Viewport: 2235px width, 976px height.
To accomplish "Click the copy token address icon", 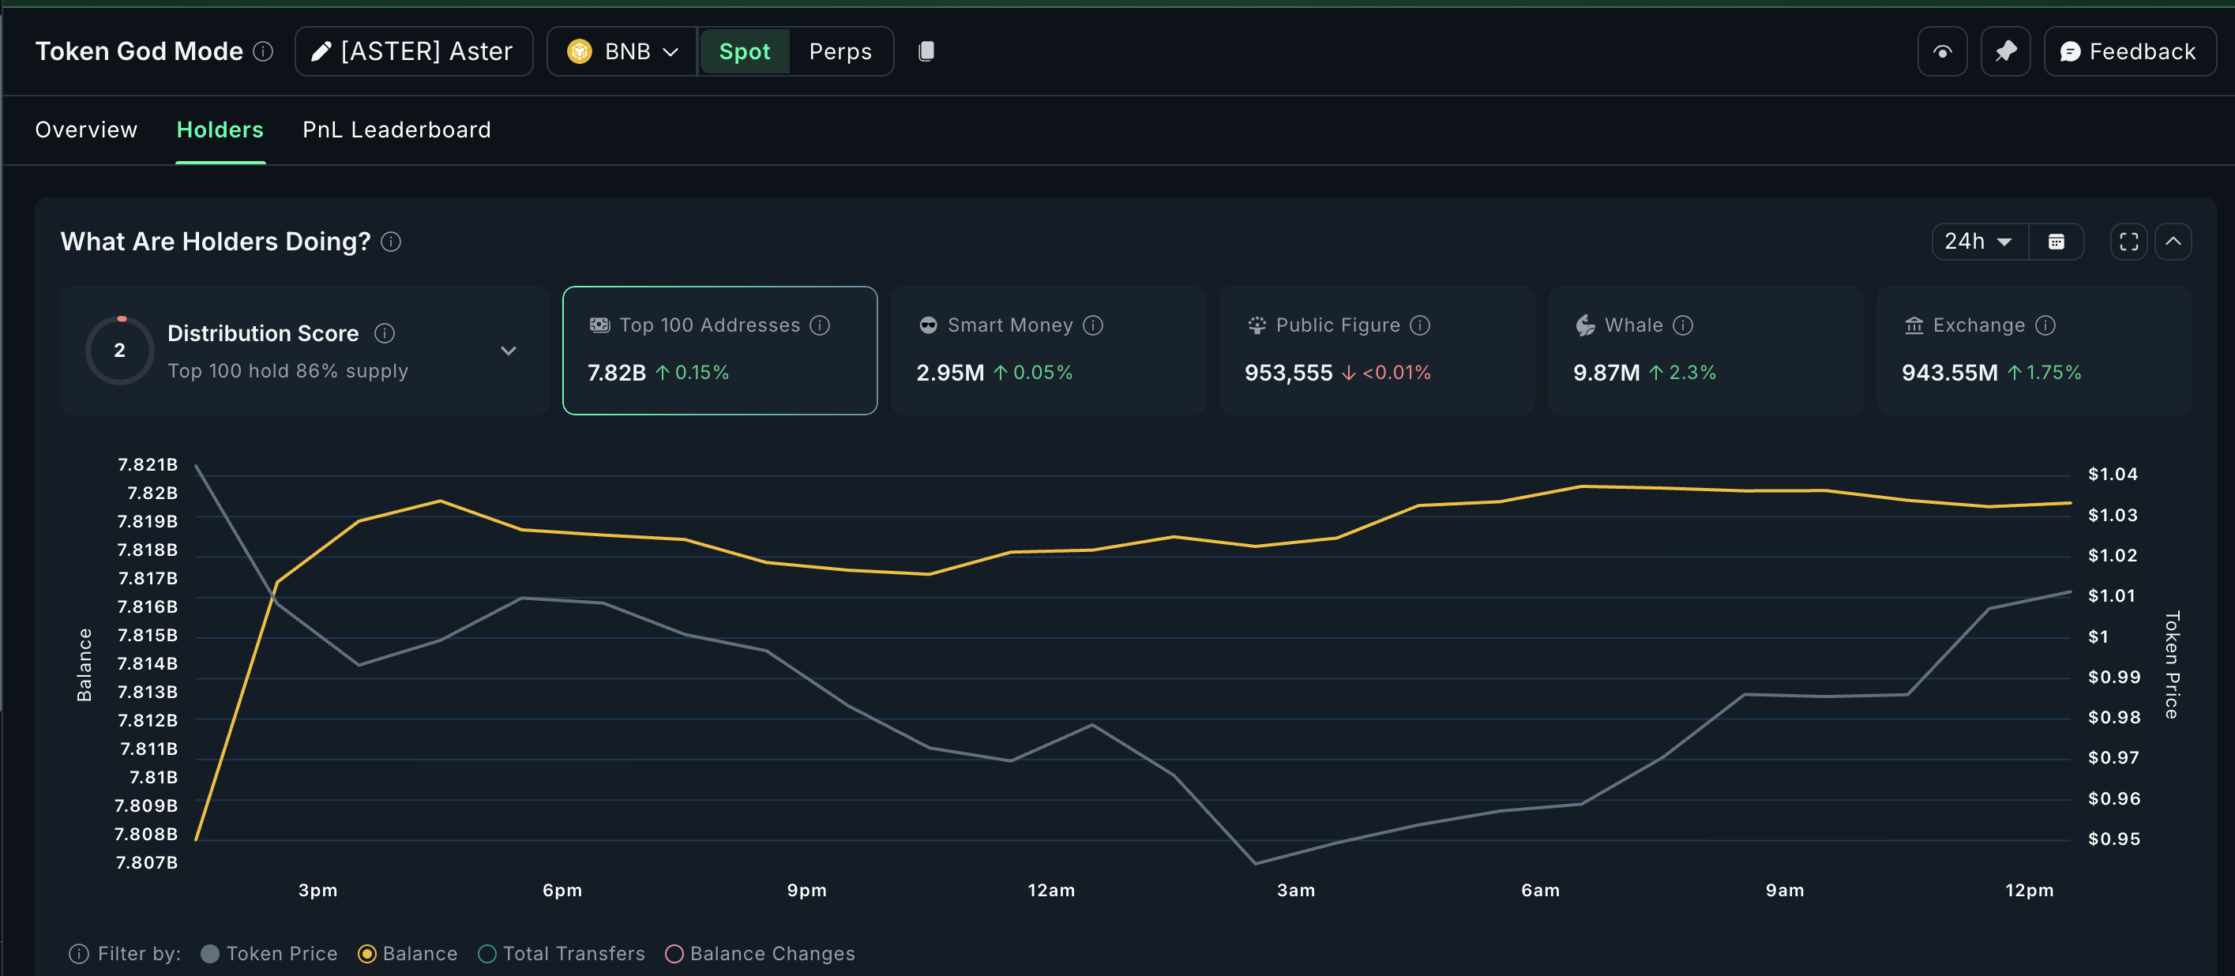I will coord(926,51).
